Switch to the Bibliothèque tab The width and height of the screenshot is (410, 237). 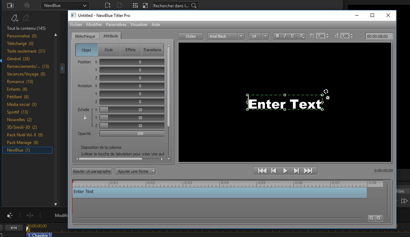tap(85, 36)
